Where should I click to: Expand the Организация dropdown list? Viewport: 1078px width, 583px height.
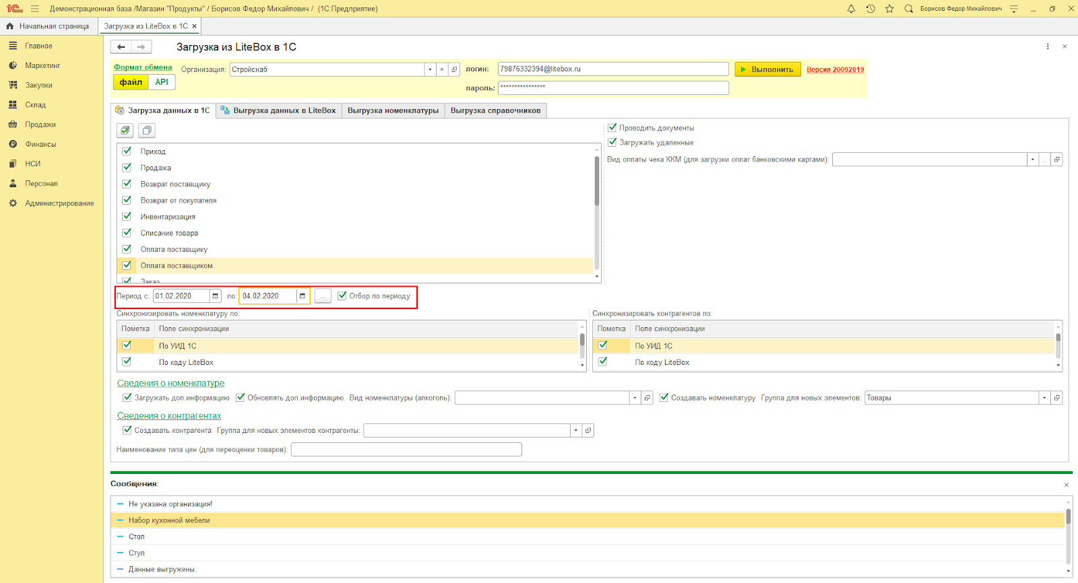coord(430,69)
